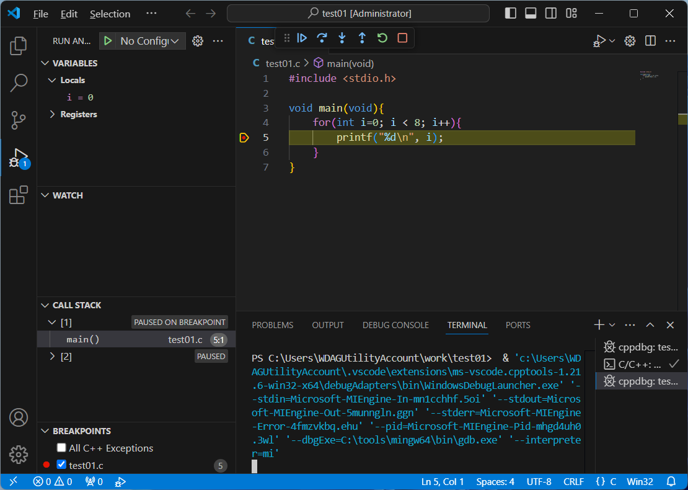Click the Step Into debug icon
This screenshot has height=490, width=688.
pos(342,38)
